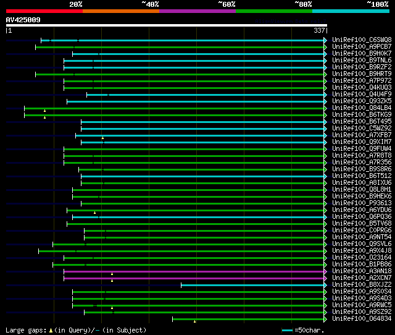395x335 pixels.
Task: Click the UniRef100_A3AN18 label
Action: click(362, 271)
